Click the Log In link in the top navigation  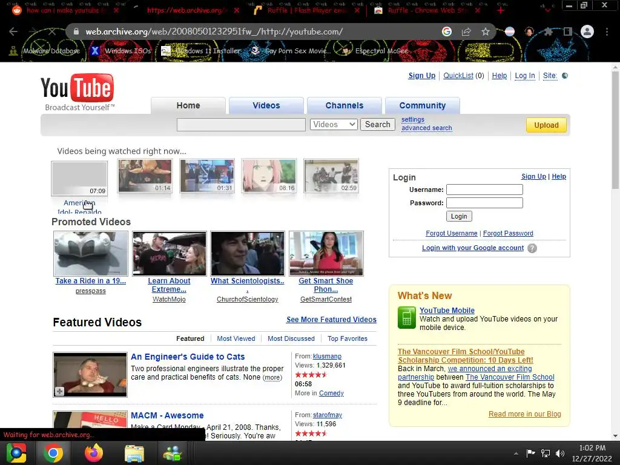click(525, 76)
